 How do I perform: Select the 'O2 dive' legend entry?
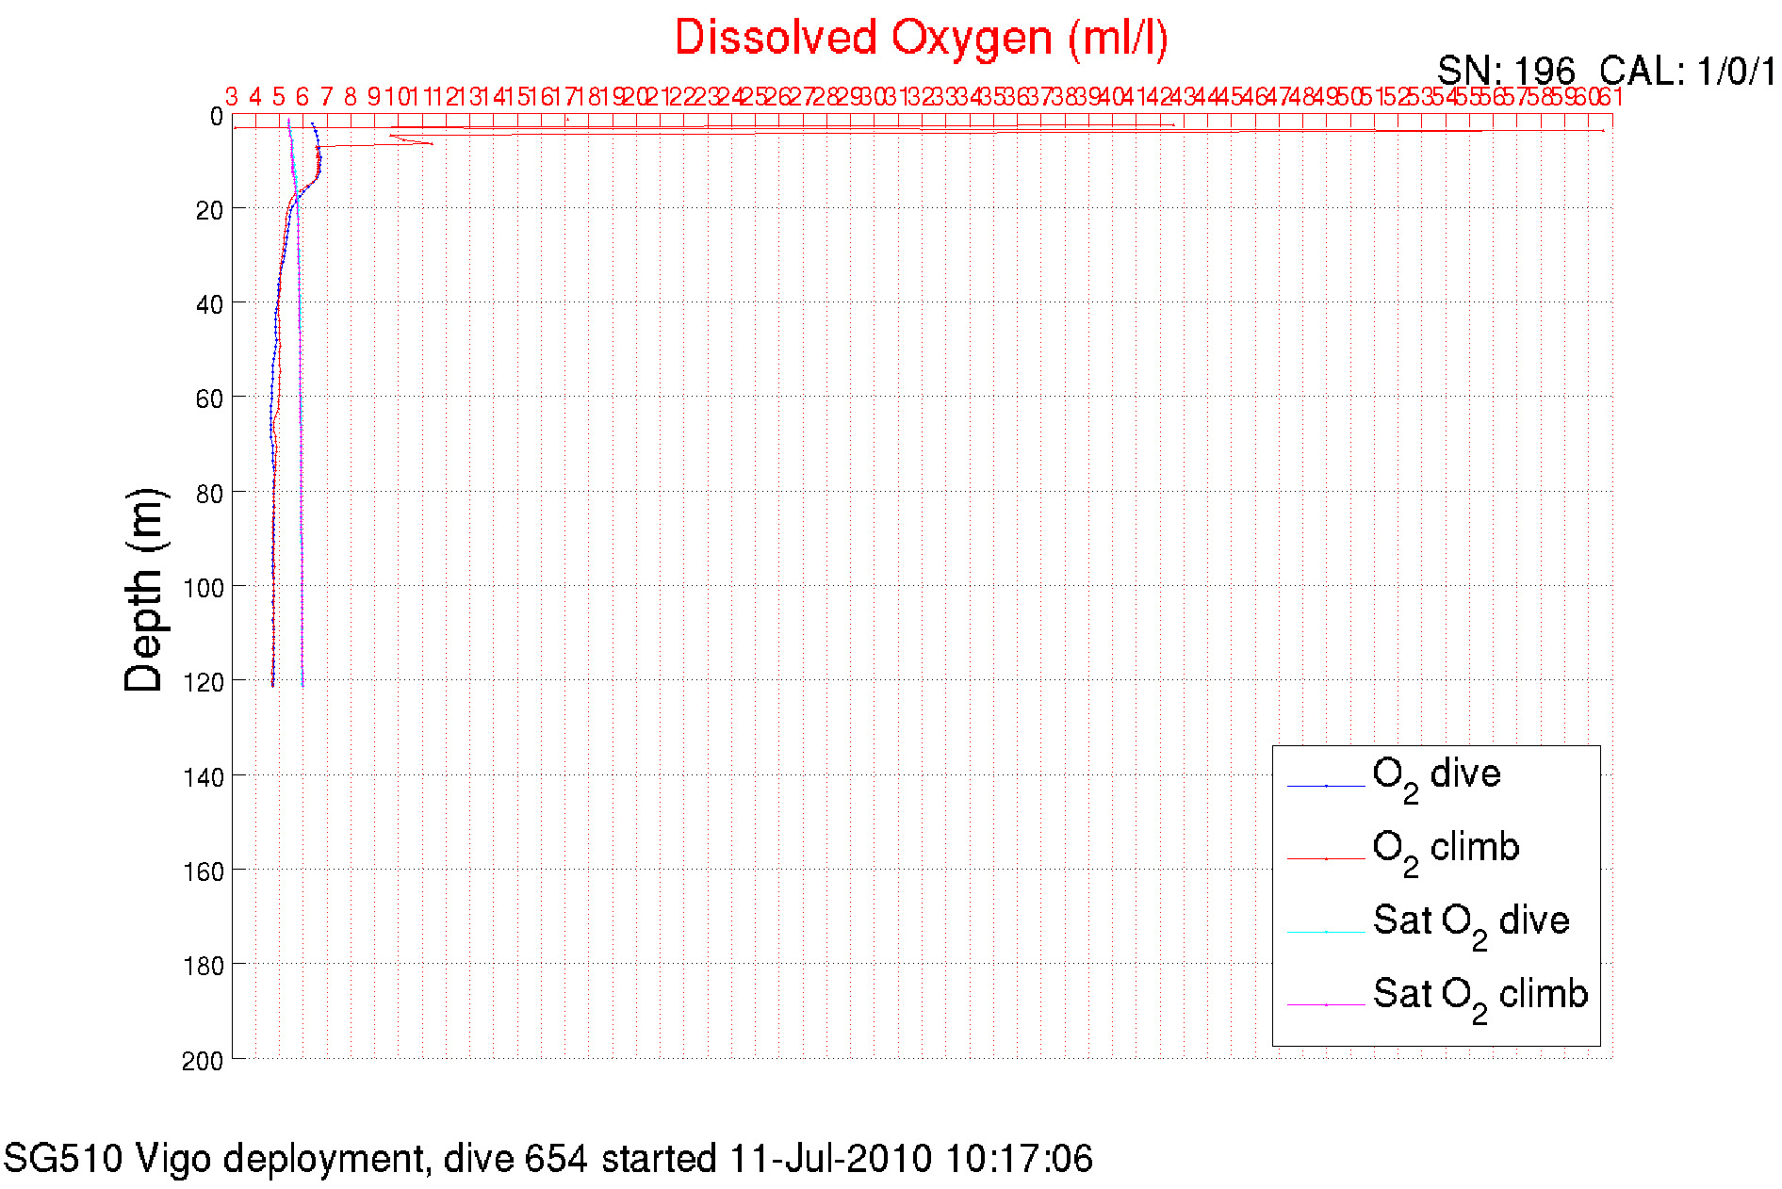click(x=1436, y=779)
